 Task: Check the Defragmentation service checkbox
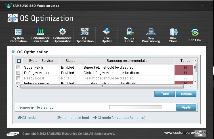(x=18, y=73)
